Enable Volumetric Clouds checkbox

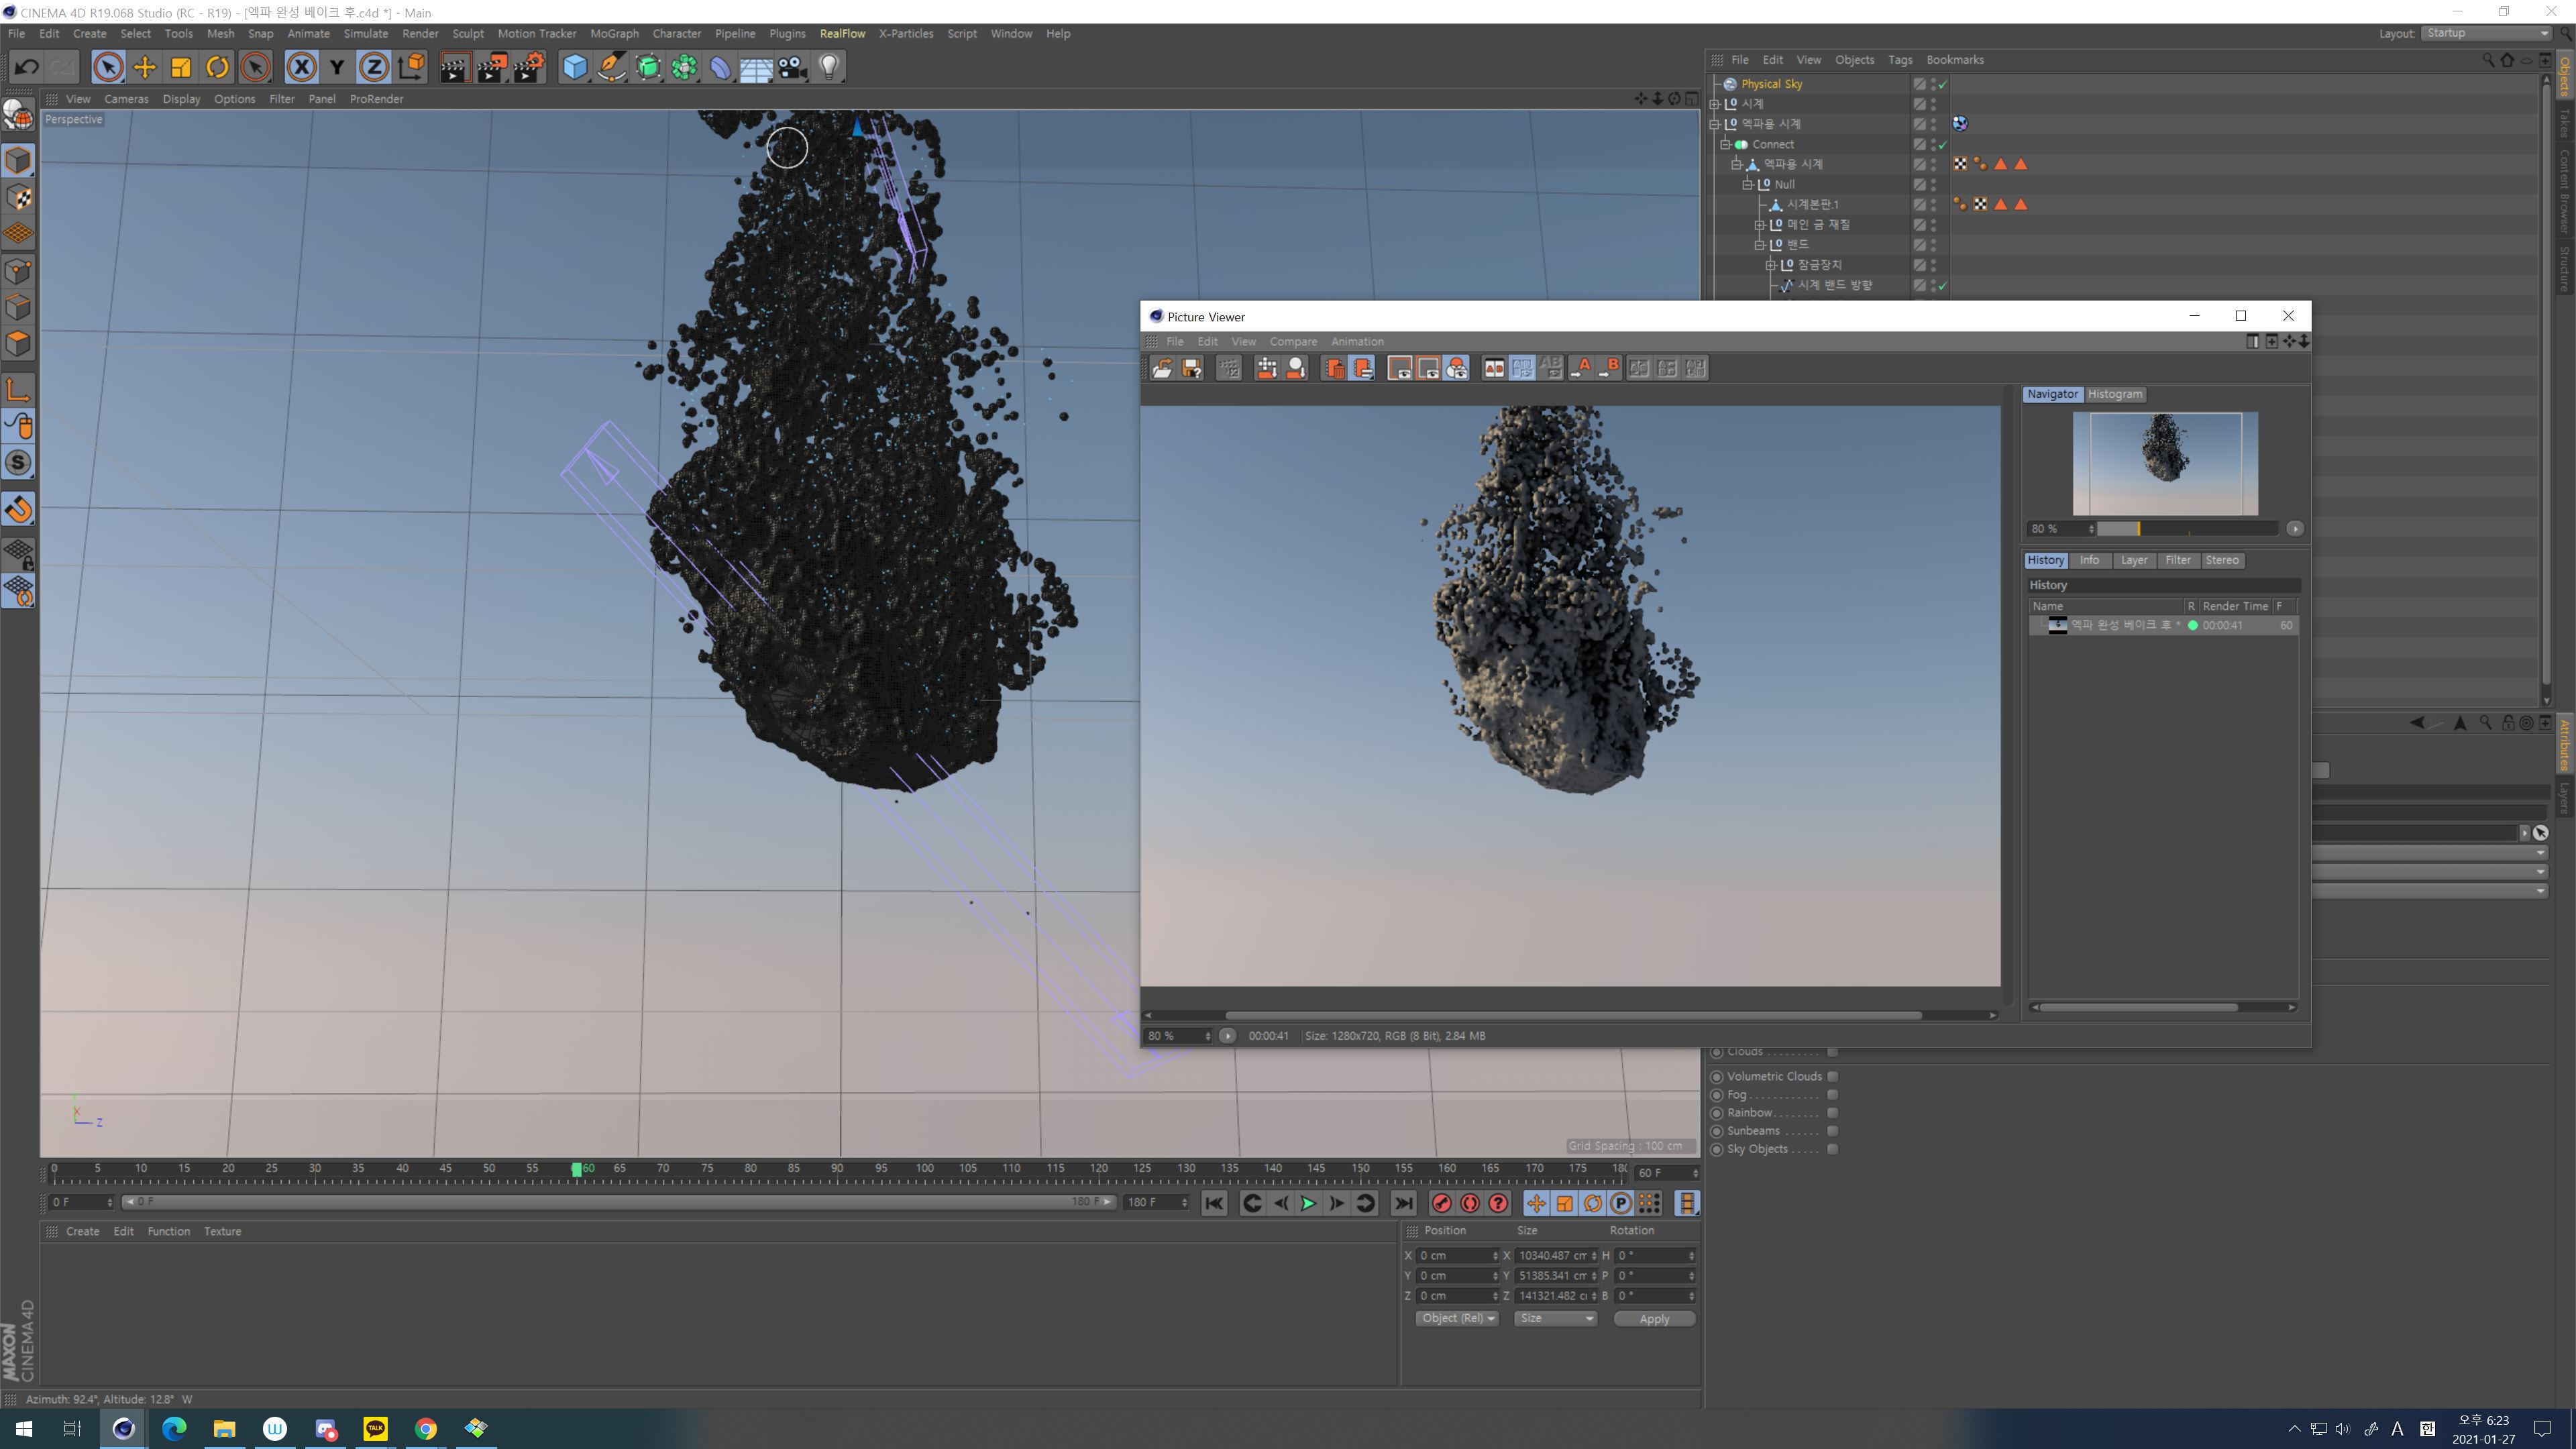point(1833,1077)
